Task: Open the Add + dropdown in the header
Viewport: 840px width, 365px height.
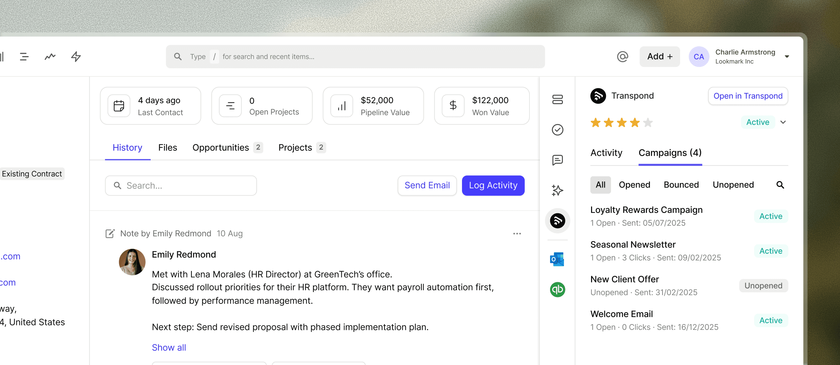Action: pyautogui.click(x=659, y=56)
